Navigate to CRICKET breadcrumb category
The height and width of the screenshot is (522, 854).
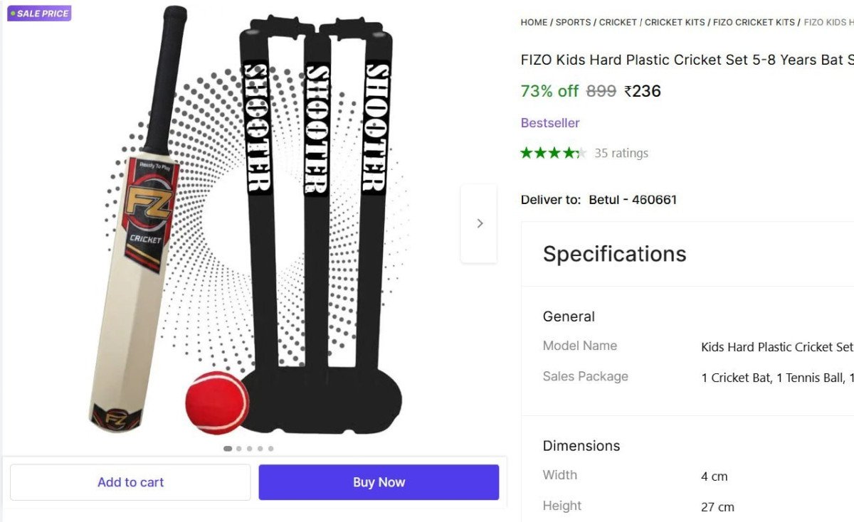pyautogui.click(x=618, y=22)
